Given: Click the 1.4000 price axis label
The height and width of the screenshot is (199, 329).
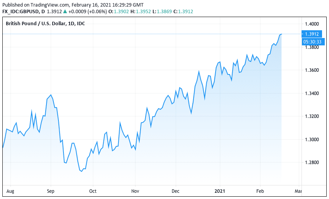Looking at the screenshot, I should pos(312,24).
